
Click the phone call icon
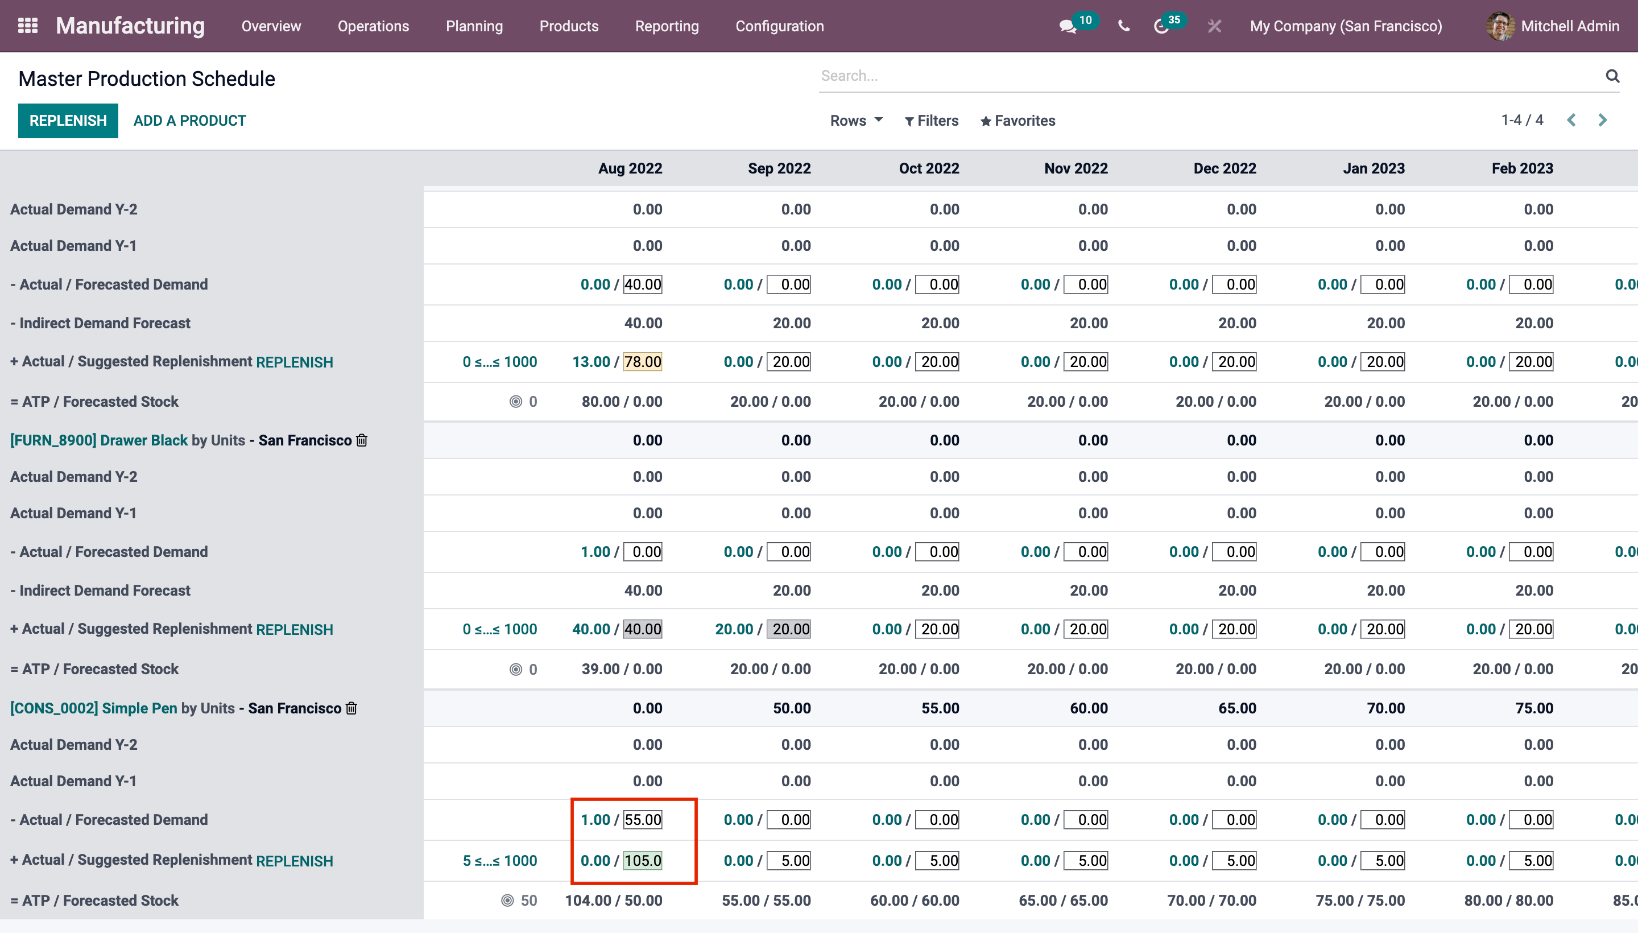[x=1124, y=26]
